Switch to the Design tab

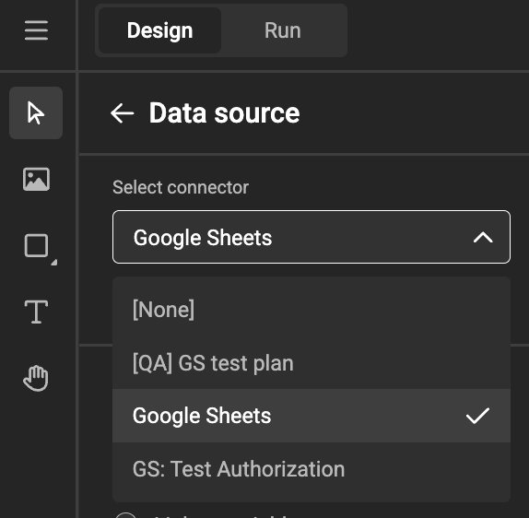160,30
